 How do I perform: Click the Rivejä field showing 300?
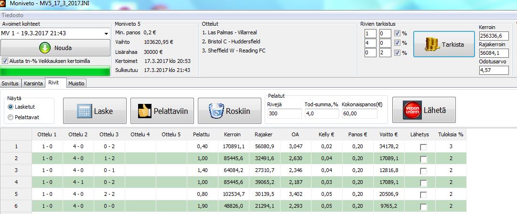click(x=285, y=114)
